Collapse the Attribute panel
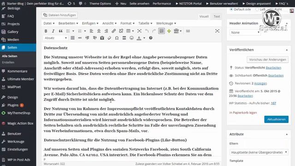The width and height of the screenshot is (295, 166). coord(287,134)
